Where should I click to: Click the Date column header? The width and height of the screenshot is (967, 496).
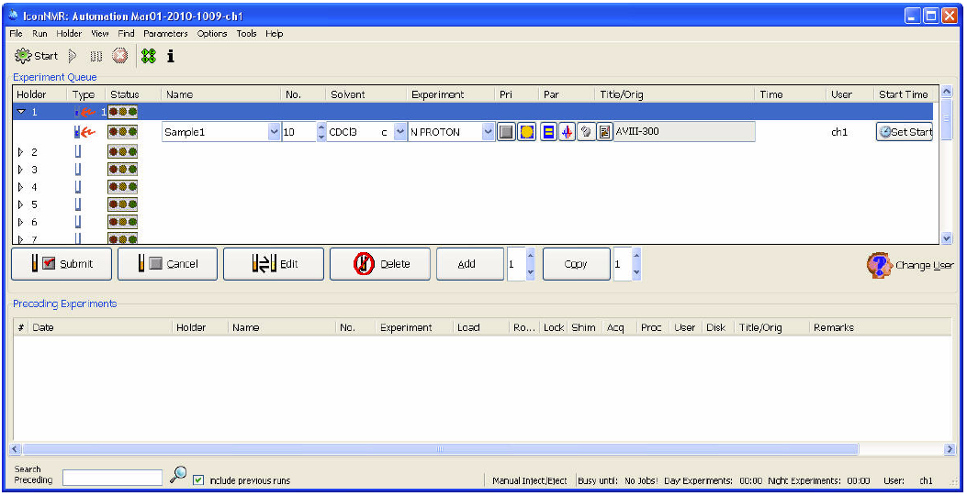coord(43,327)
